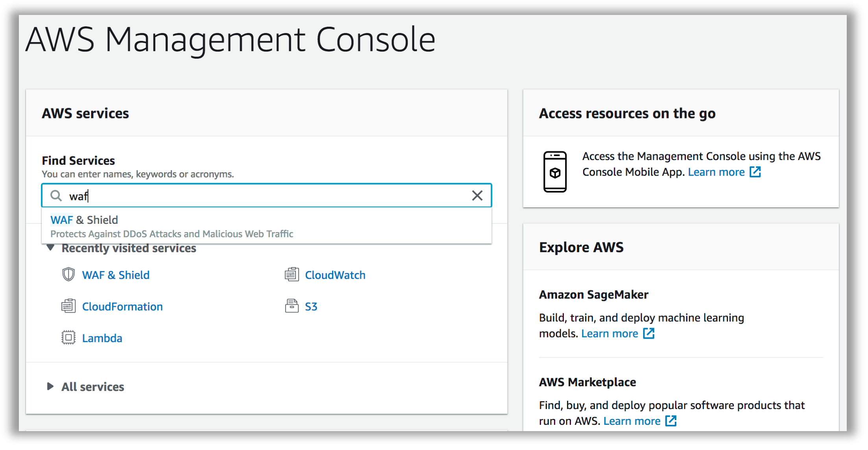Clear the search field with the X icon
Image resolution: width=868 pixels, height=450 pixels.
click(477, 195)
